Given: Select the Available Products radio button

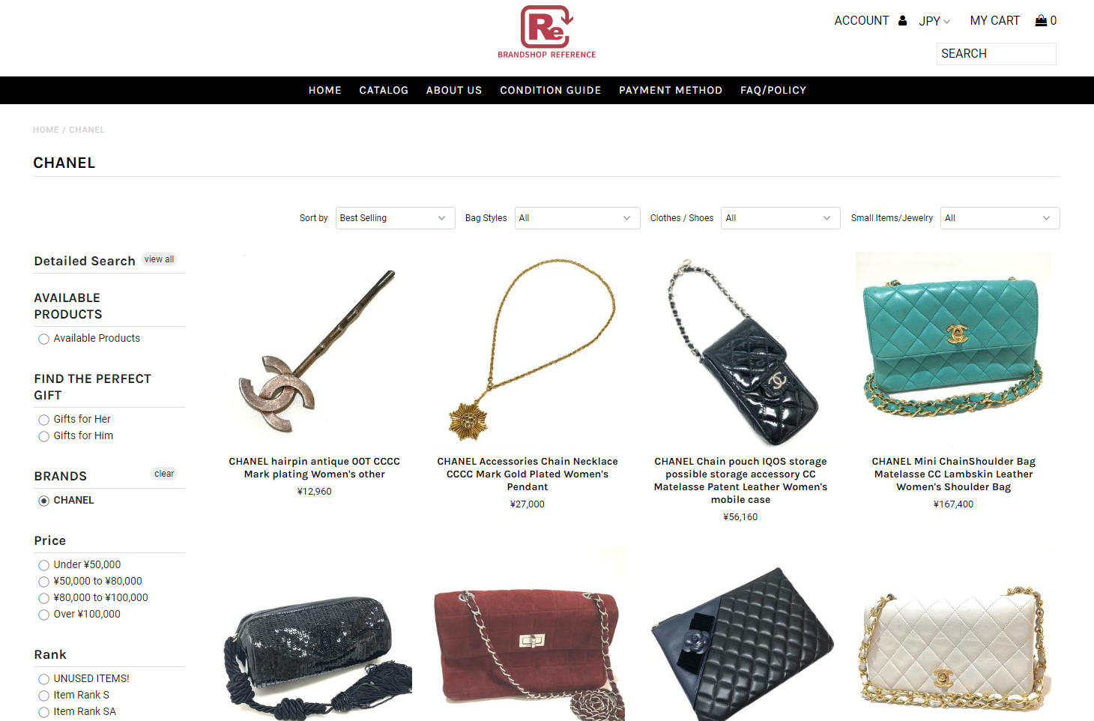Looking at the screenshot, I should pos(44,339).
